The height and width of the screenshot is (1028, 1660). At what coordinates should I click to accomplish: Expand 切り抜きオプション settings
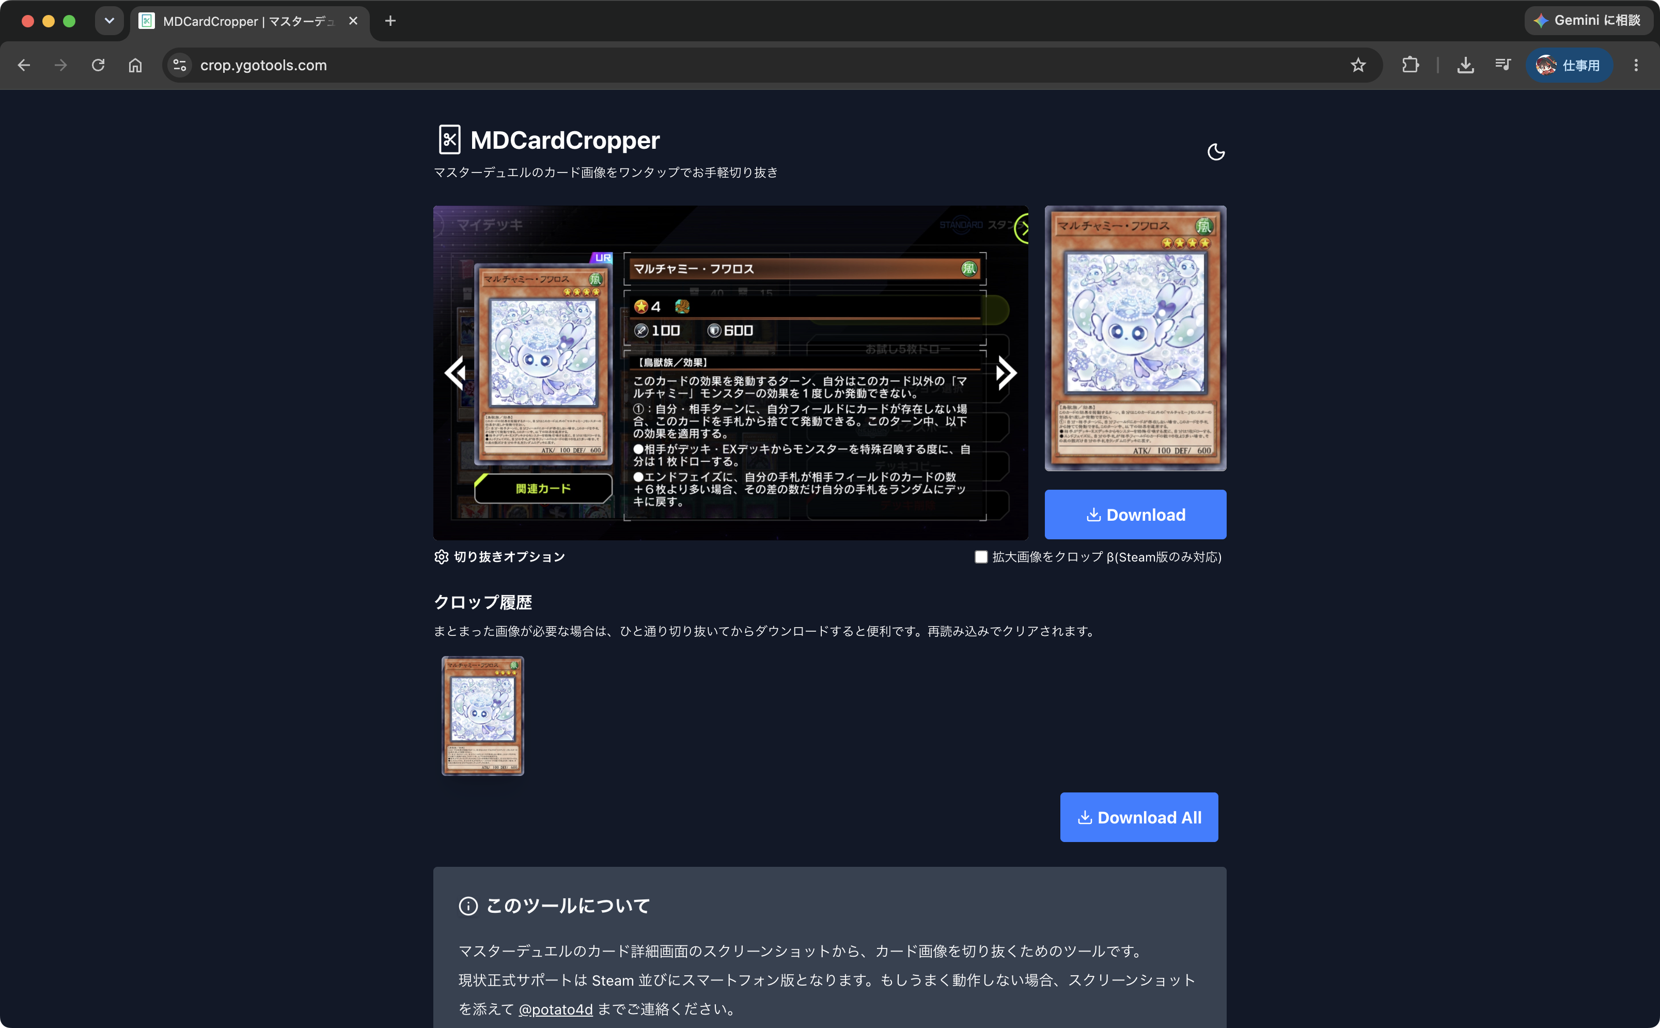tap(499, 557)
